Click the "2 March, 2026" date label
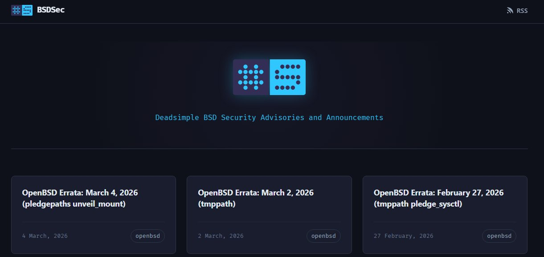 221,236
